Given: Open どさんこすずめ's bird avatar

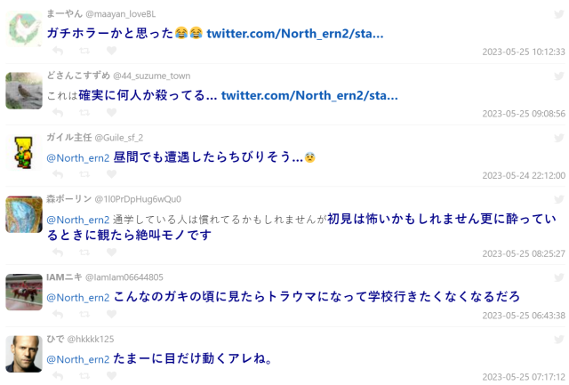Looking at the screenshot, I should pyautogui.click(x=24, y=91).
